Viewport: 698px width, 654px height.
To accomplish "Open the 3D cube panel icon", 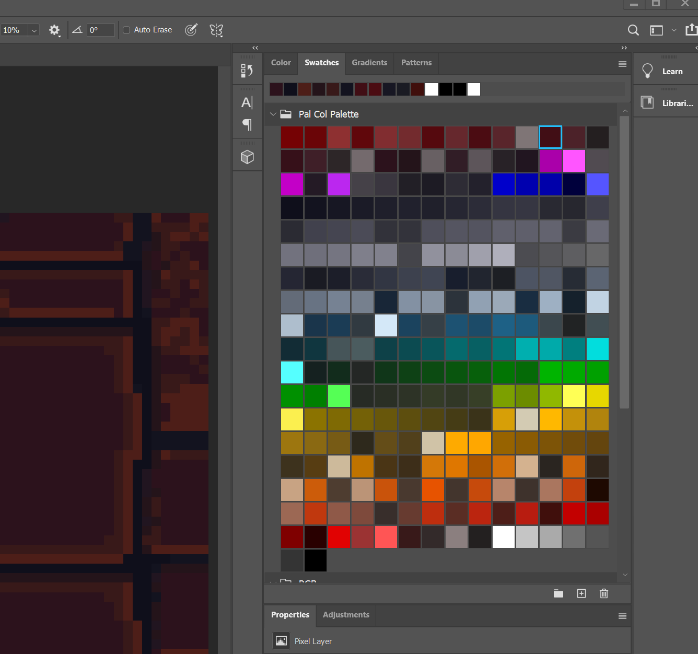I will (x=247, y=156).
